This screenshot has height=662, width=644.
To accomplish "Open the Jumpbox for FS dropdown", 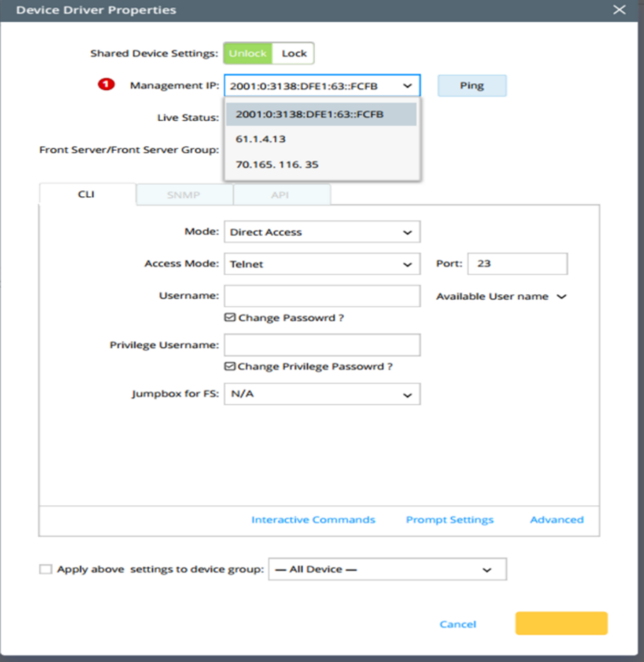I will click(x=322, y=394).
